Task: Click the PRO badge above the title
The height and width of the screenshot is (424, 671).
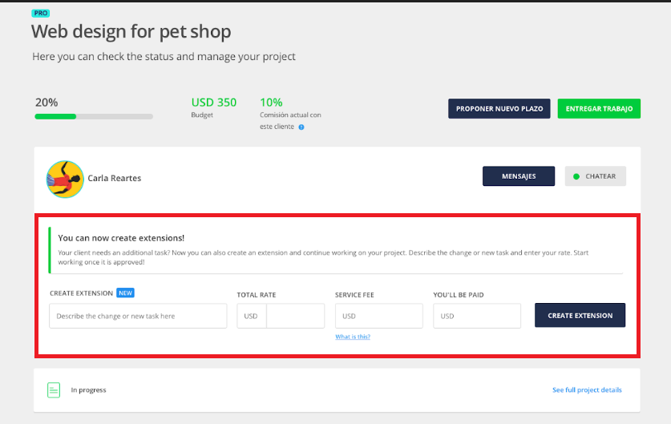Action: click(39, 14)
